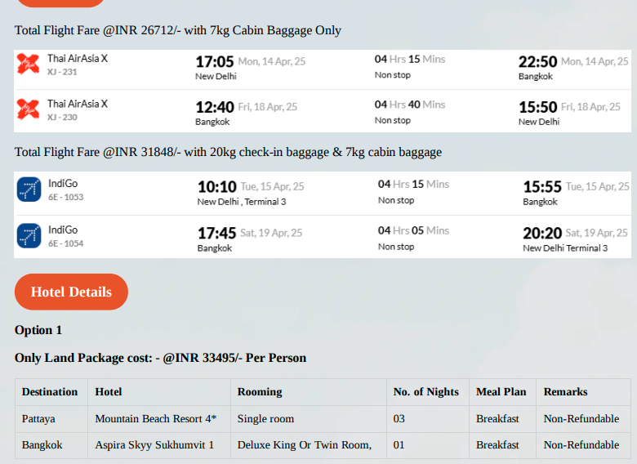Click the Meal Plan column header
637x464 pixels.
click(501, 391)
